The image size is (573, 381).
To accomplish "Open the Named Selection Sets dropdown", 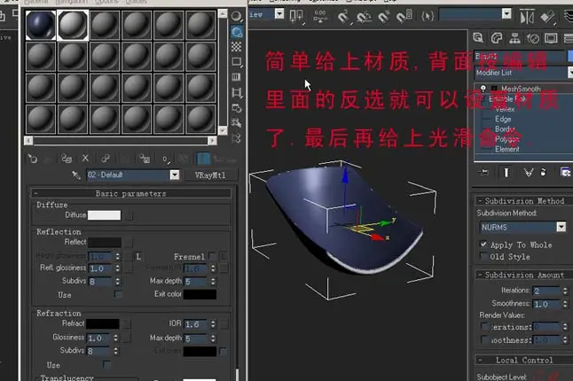I will point(506,14).
